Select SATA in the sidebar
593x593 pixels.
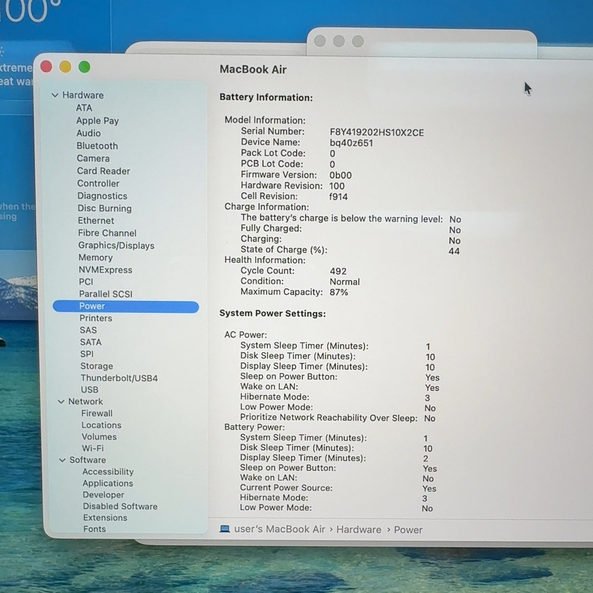(x=91, y=342)
